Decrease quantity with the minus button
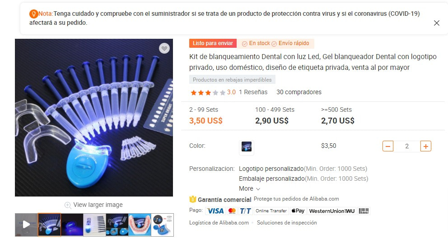 click(388, 146)
